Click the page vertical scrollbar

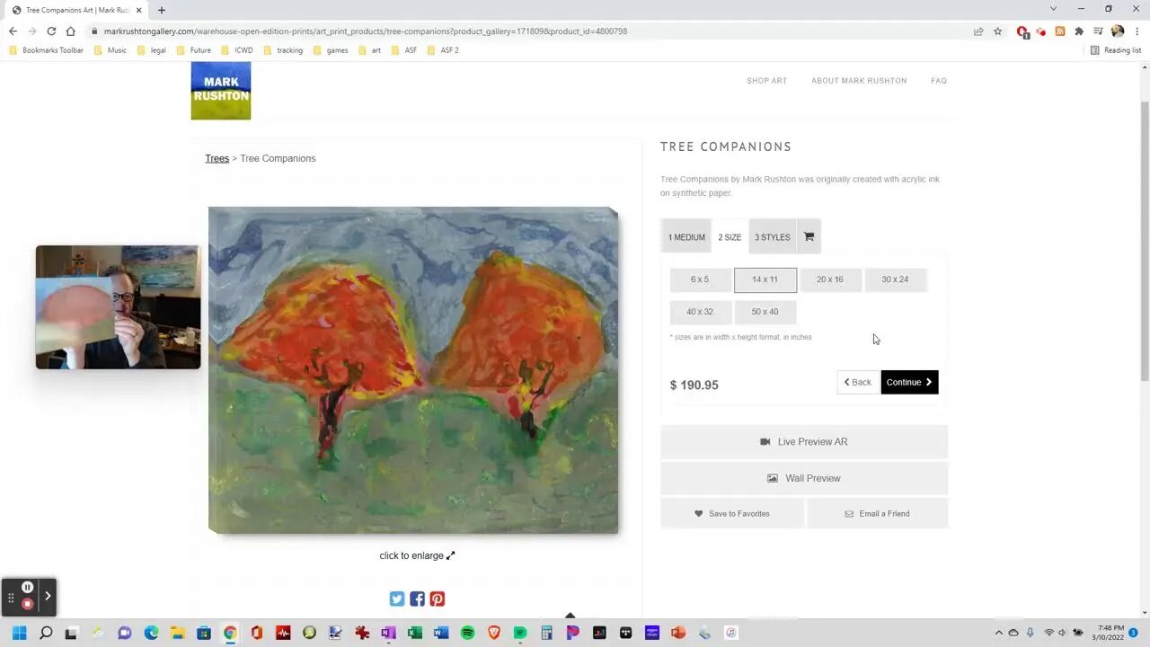[1144, 239]
